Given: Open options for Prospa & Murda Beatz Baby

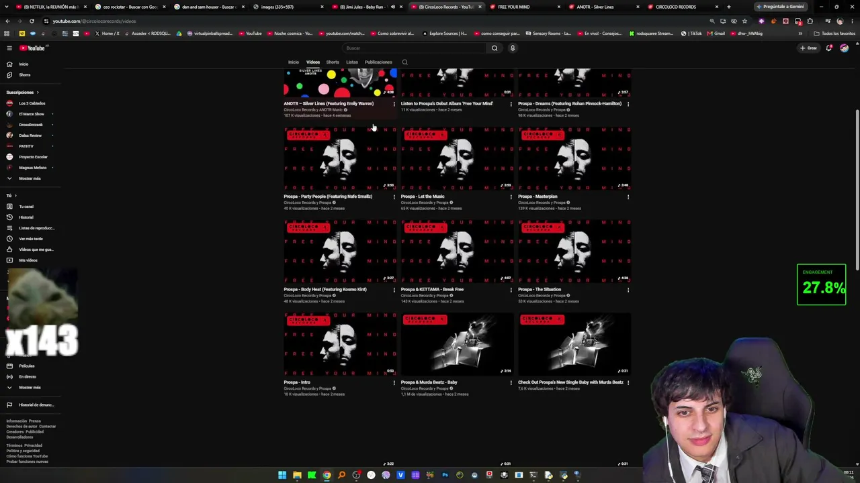Looking at the screenshot, I should 511,382.
